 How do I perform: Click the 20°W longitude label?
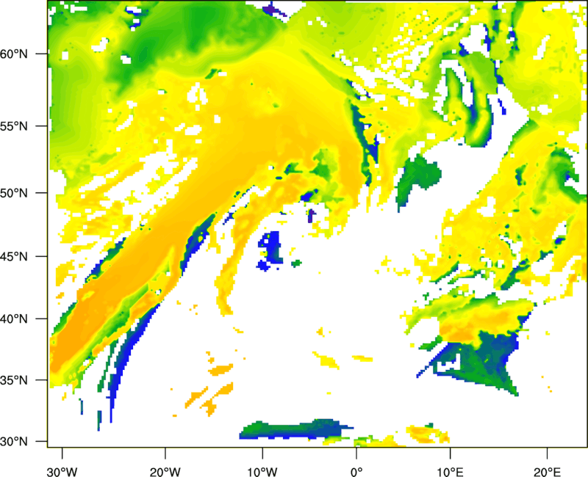[x=165, y=471]
